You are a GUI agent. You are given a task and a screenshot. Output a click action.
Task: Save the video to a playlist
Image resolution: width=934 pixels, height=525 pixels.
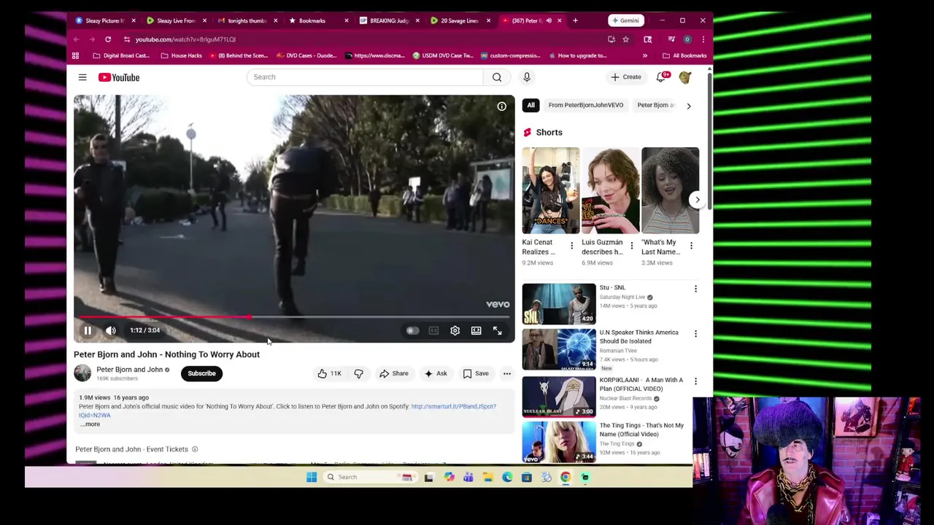[x=475, y=373]
